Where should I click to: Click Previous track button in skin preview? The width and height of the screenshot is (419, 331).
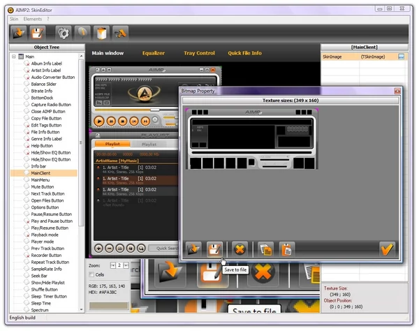coord(134,122)
